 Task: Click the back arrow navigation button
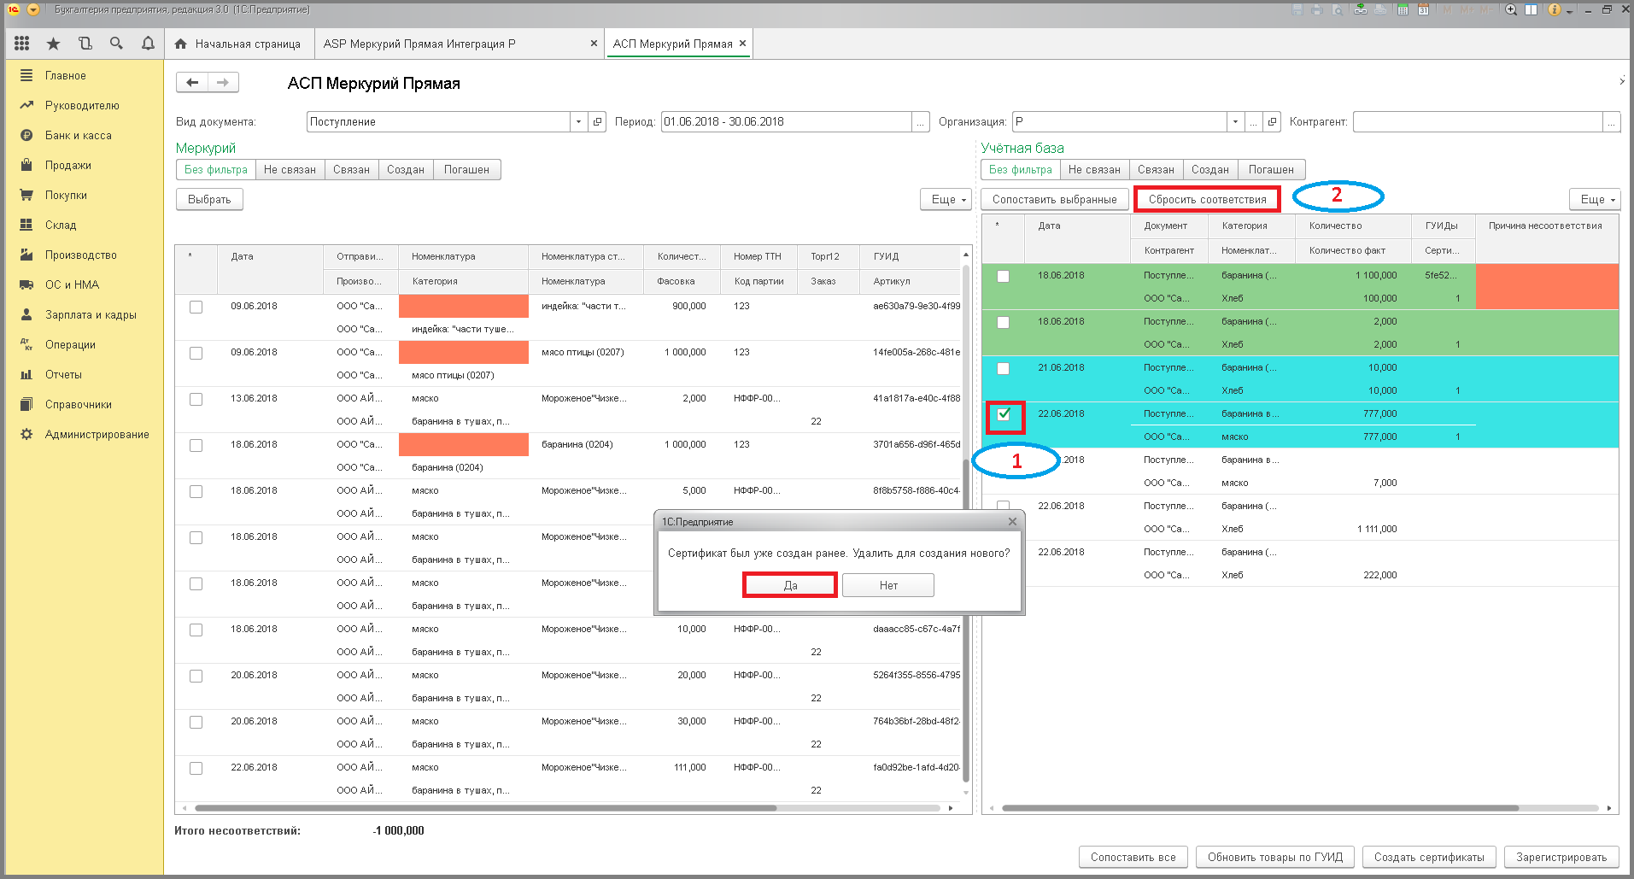pos(192,82)
